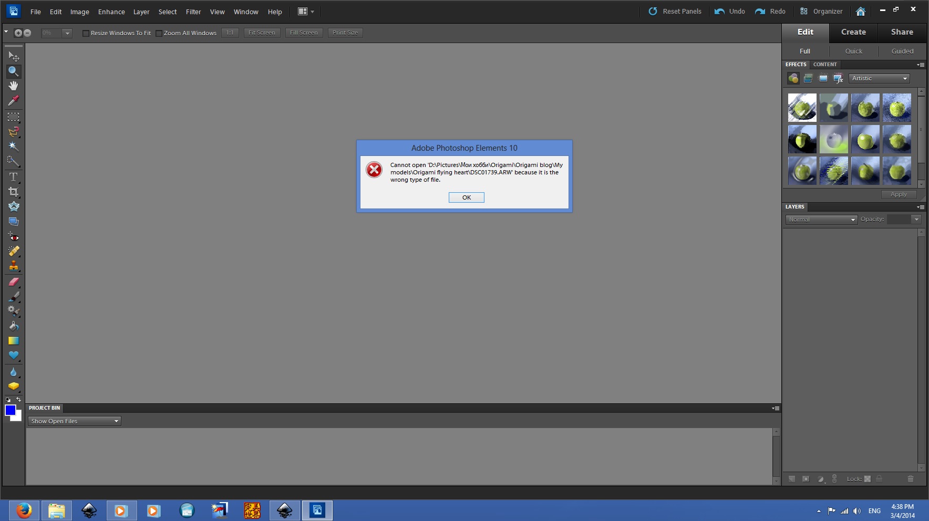The image size is (929, 521).
Task: Click the zoom out minus toggle
Action: [27, 33]
